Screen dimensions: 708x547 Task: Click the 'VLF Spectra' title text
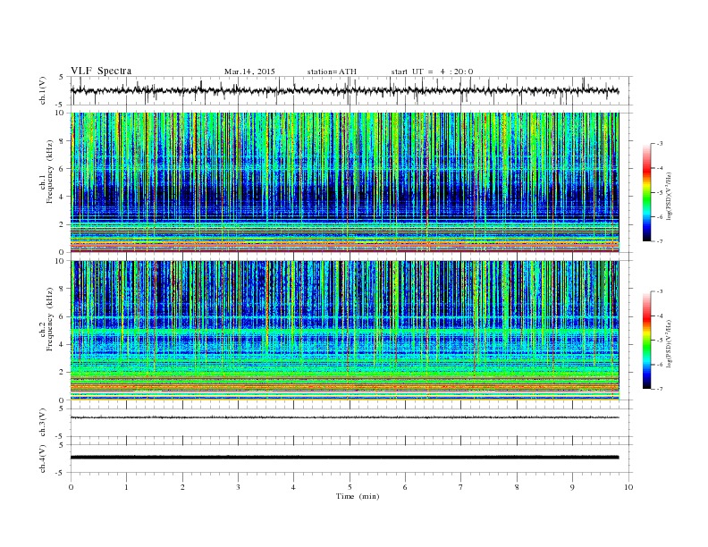[101, 71]
